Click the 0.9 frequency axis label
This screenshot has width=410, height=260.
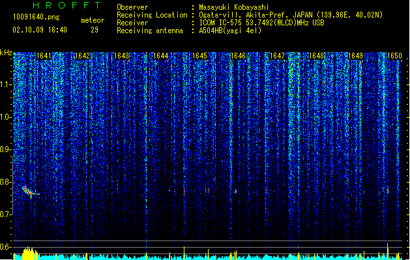[x=6, y=149]
